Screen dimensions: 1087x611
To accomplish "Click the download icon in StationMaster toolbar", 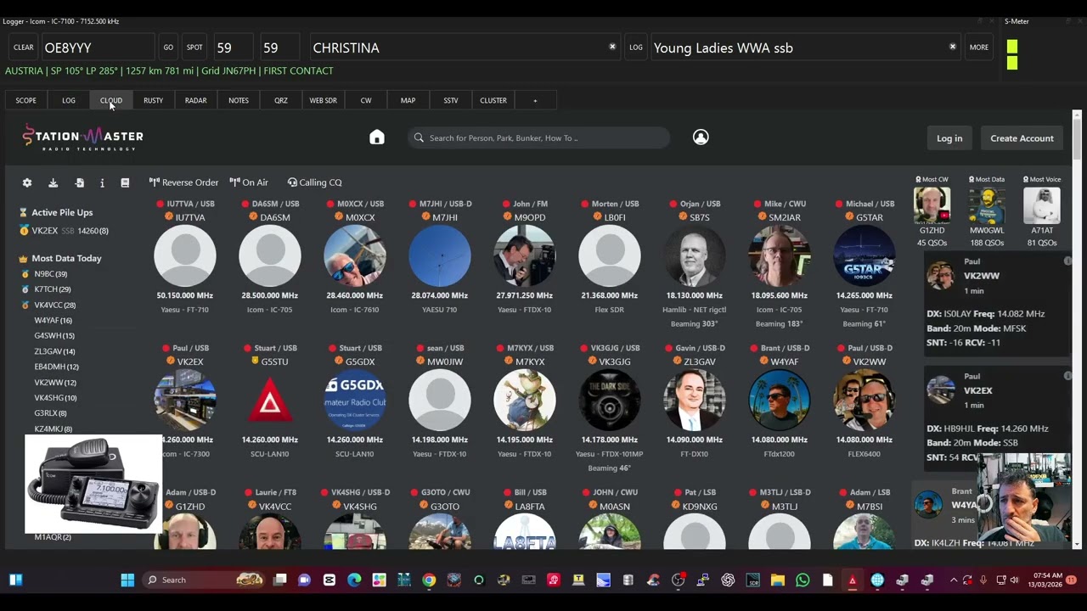I will 53,182.
